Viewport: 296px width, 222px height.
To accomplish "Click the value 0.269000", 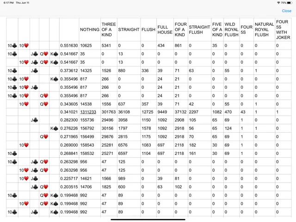I will [x=69, y=145].
